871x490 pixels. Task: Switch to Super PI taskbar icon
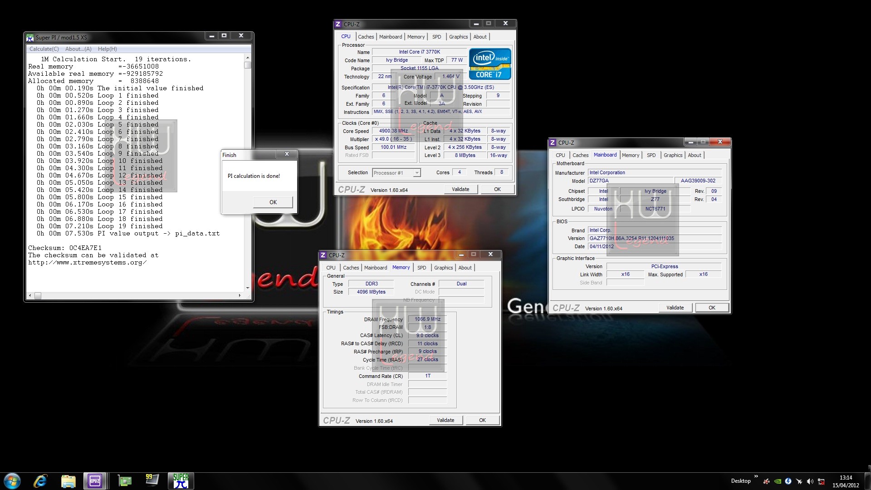(181, 481)
